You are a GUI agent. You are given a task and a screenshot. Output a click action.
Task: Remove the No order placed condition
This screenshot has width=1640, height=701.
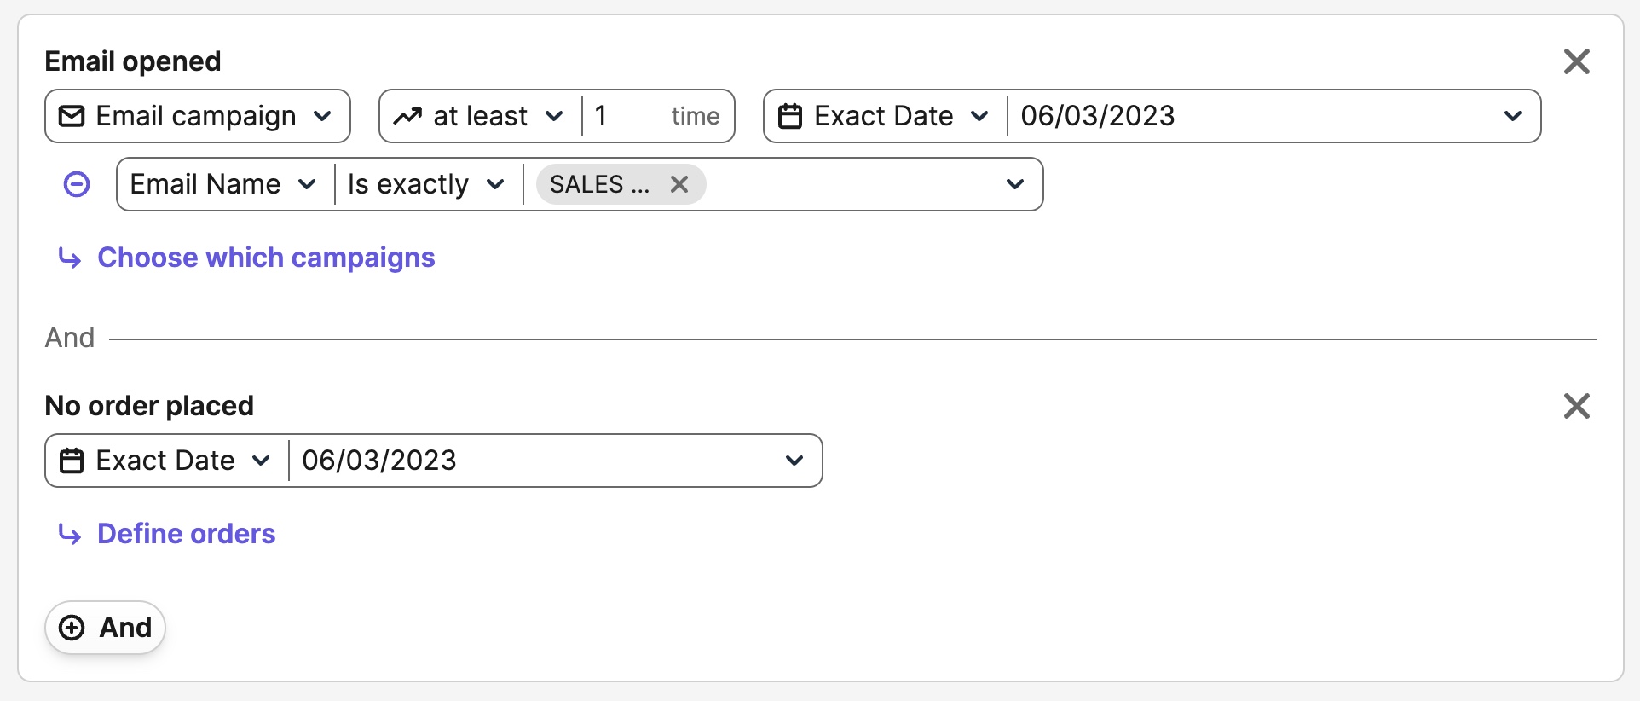[x=1576, y=406]
